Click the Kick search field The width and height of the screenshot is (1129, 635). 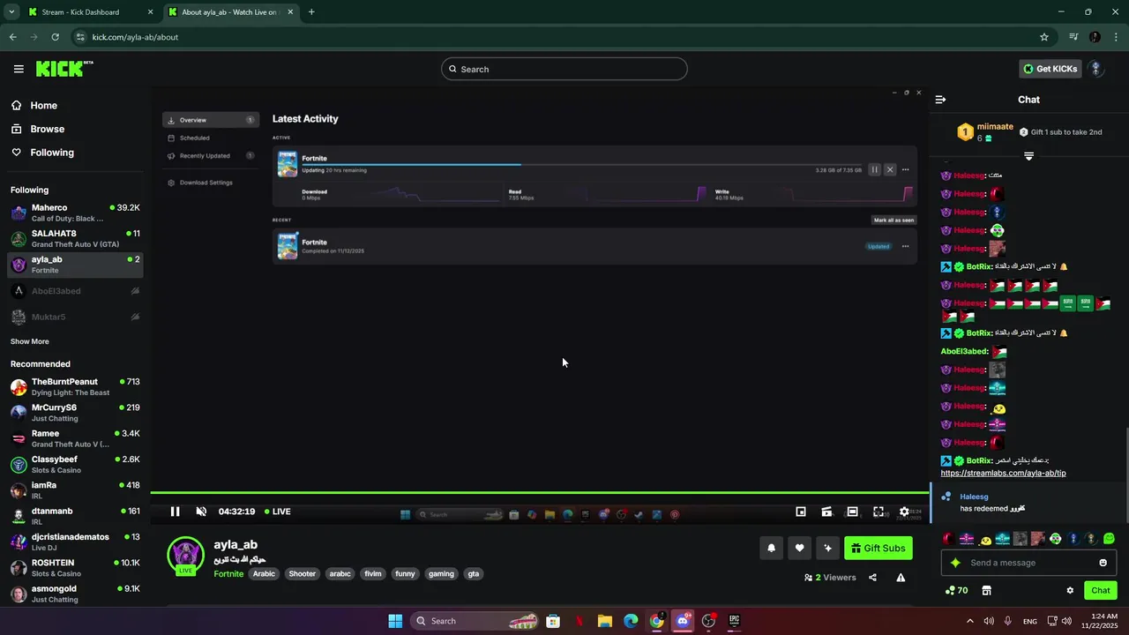[x=564, y=69]
